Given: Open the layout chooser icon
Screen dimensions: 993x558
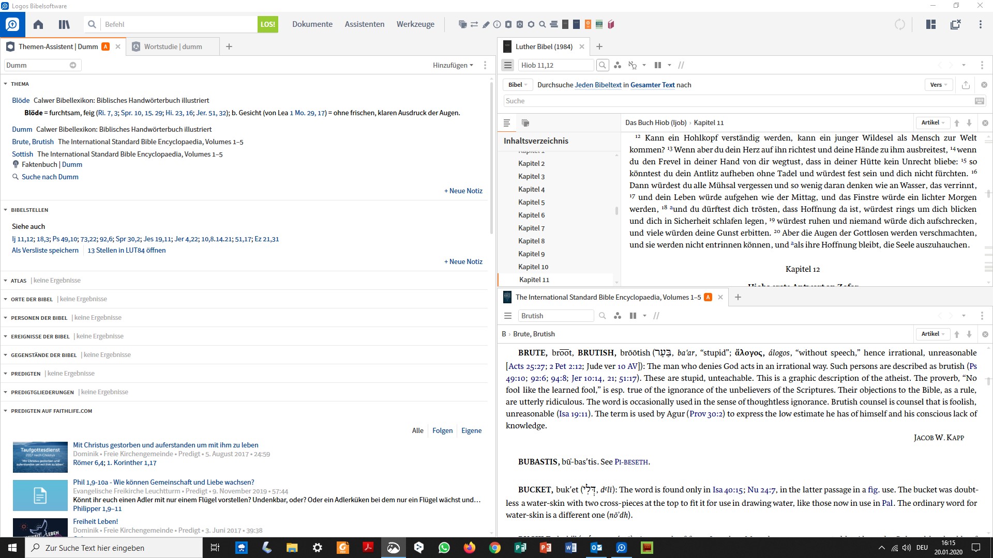Looking at the screenshot, I should coord(931,24).
